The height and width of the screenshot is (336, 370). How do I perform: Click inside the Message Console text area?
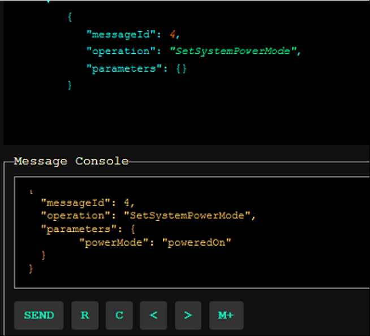[192, 232]
